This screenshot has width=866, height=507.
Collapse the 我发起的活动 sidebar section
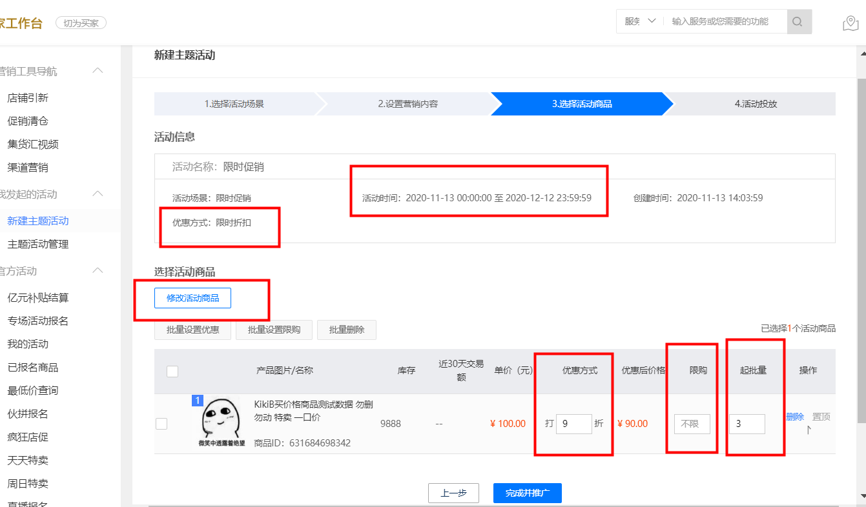click(x=98, y=195)
